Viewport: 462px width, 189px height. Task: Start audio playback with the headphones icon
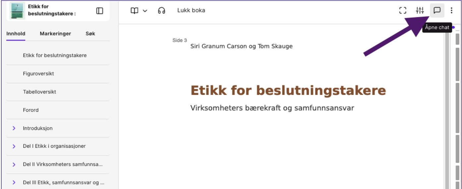161,11
